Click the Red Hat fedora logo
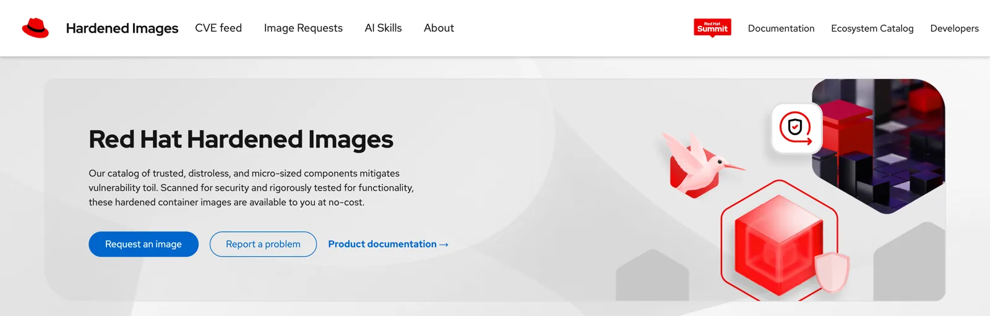 35,28
